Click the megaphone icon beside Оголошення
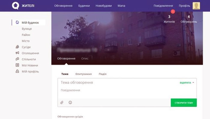This screenshot has height=119, width=210. coord(17,53)
